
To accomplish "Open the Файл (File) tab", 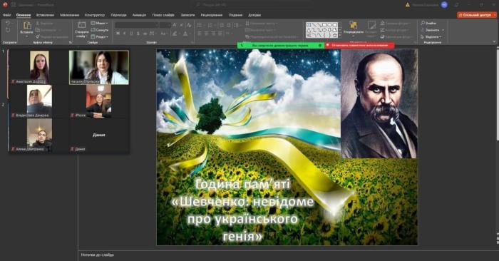I will click(7, 15).
